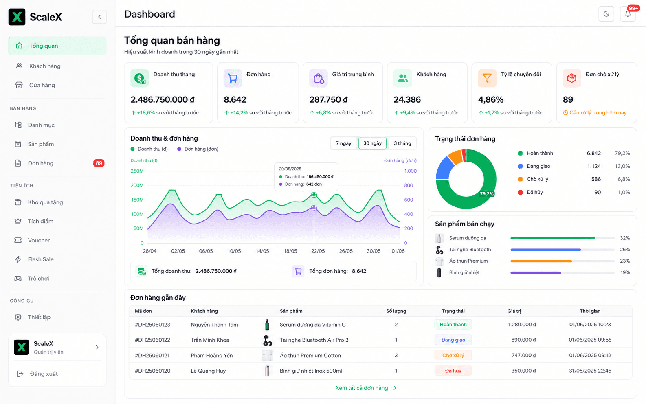Viewport: 646px width, 404px height.
Task: Click the Voucher ticket icon
Action: point(18,240)
